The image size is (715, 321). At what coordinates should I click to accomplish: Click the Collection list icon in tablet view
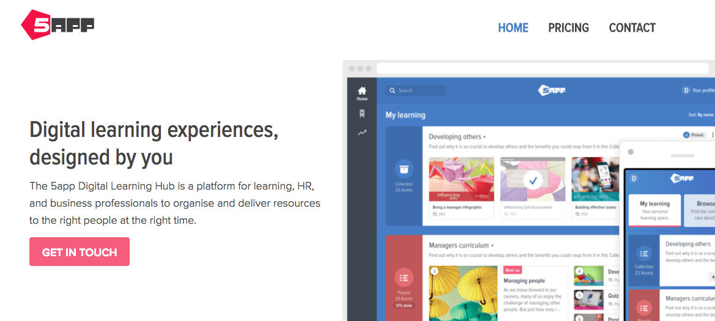[644, 253]
